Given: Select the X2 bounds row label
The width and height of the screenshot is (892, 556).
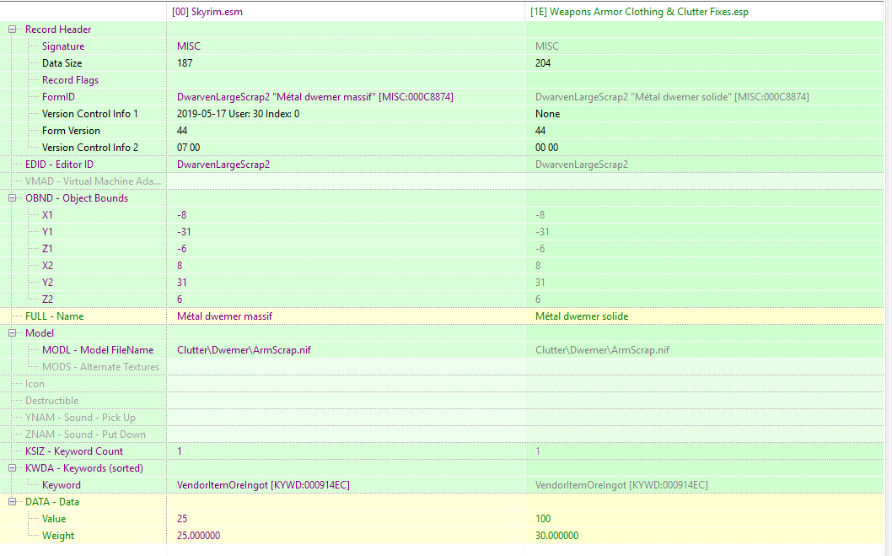Looking at the screenshot, I should [x=48, y=266].
